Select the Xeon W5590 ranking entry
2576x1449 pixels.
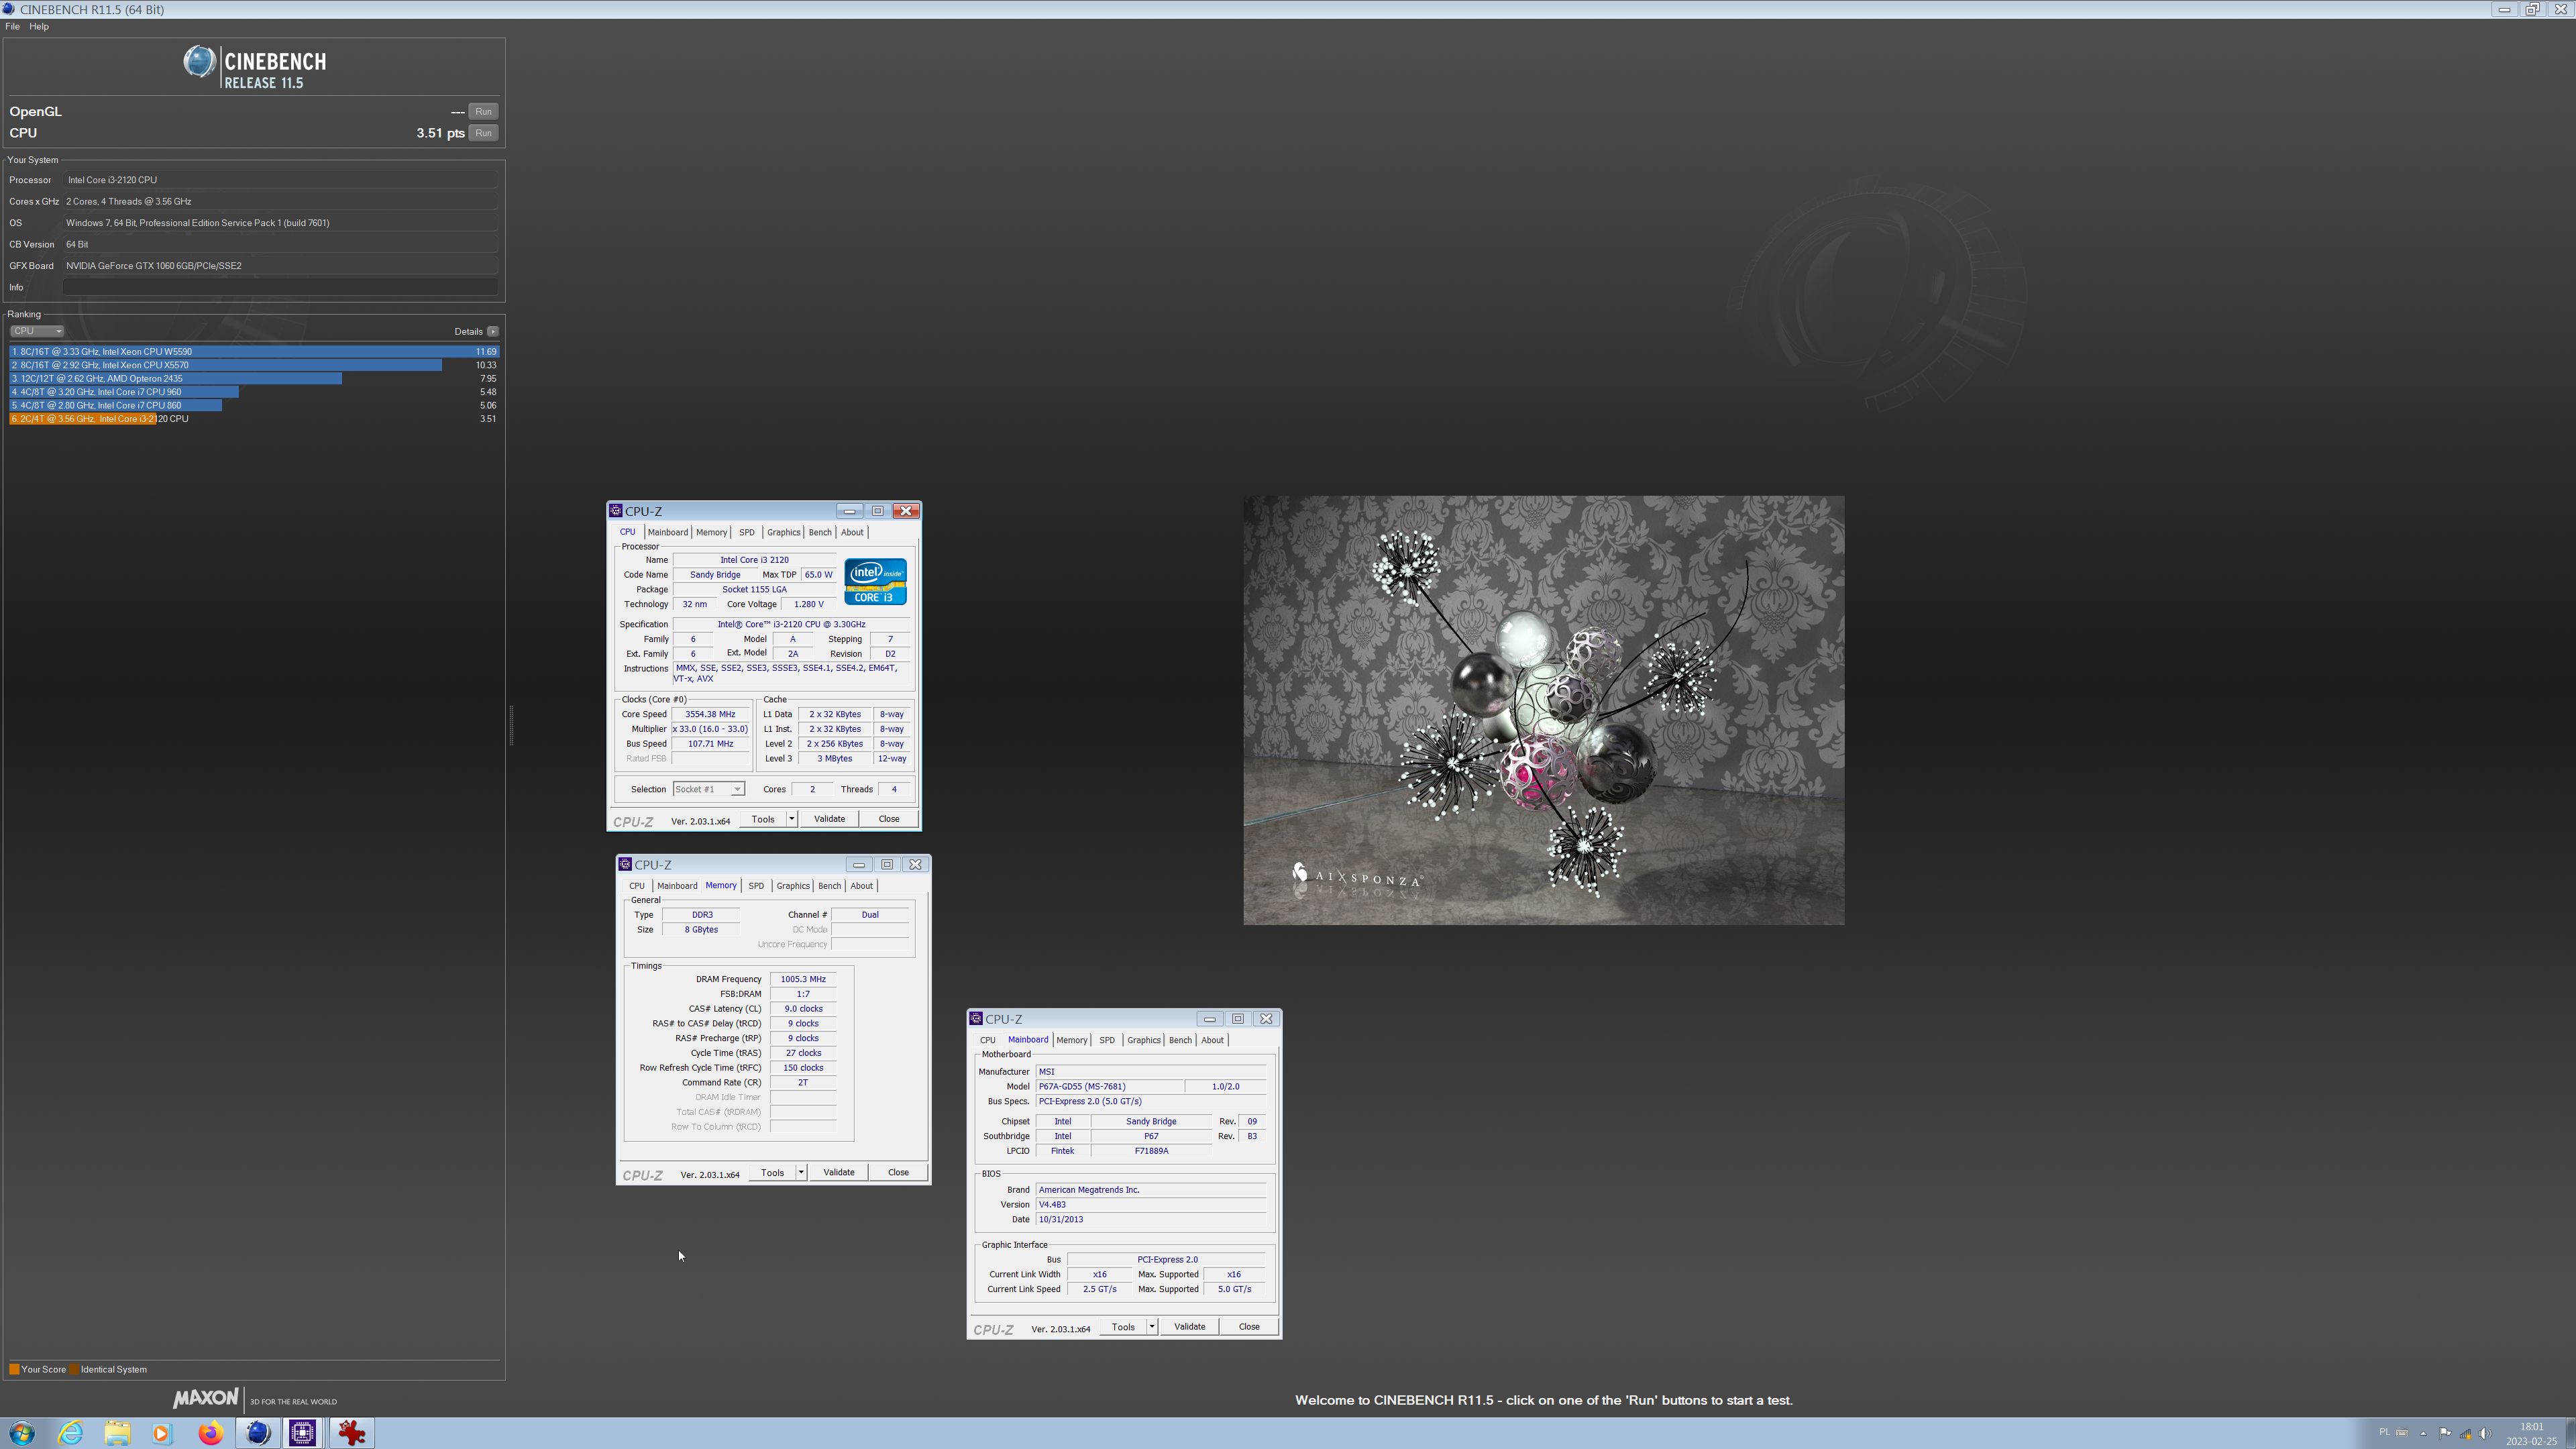tap(254, 351)
